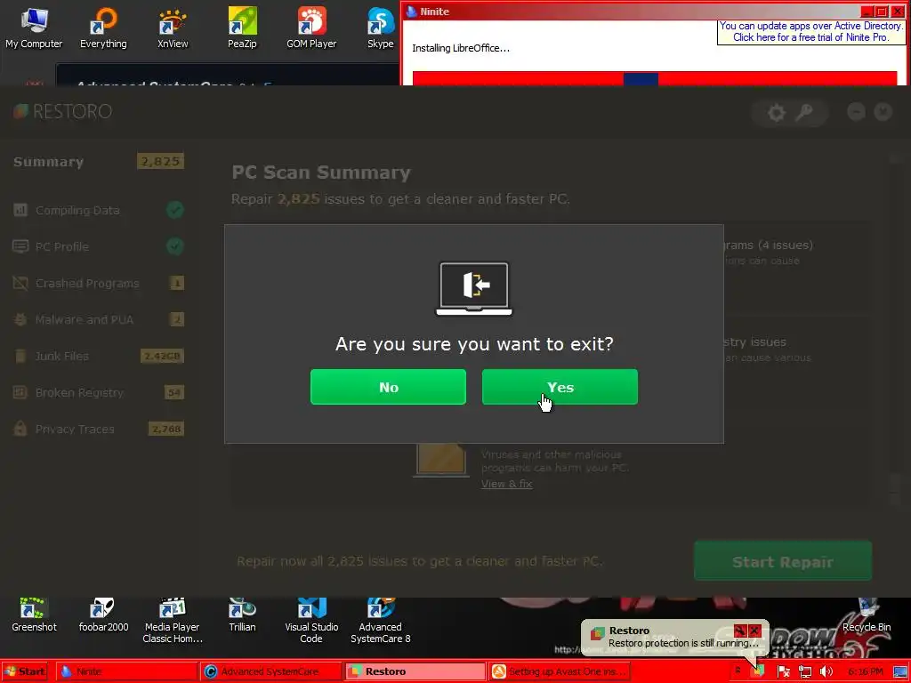Image resolution: width=911 pixels, height=683 pixels.
Task: Open PeaZip desktop shortcut
Action: click(242, 28)
